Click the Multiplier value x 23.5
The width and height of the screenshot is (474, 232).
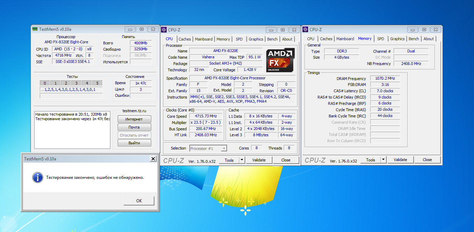click(x=206, y=123)
